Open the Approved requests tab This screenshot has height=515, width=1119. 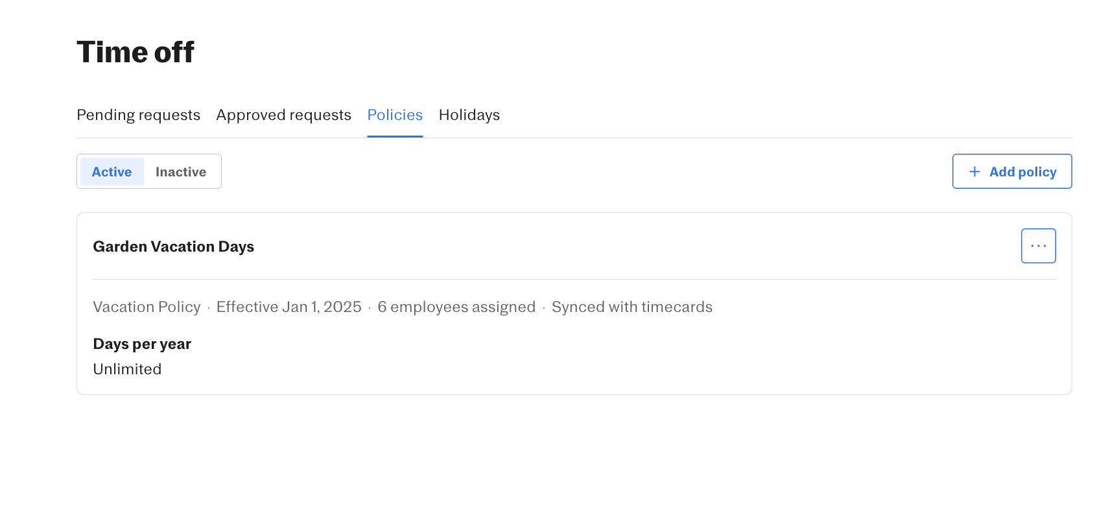click(x=283, y=115)
